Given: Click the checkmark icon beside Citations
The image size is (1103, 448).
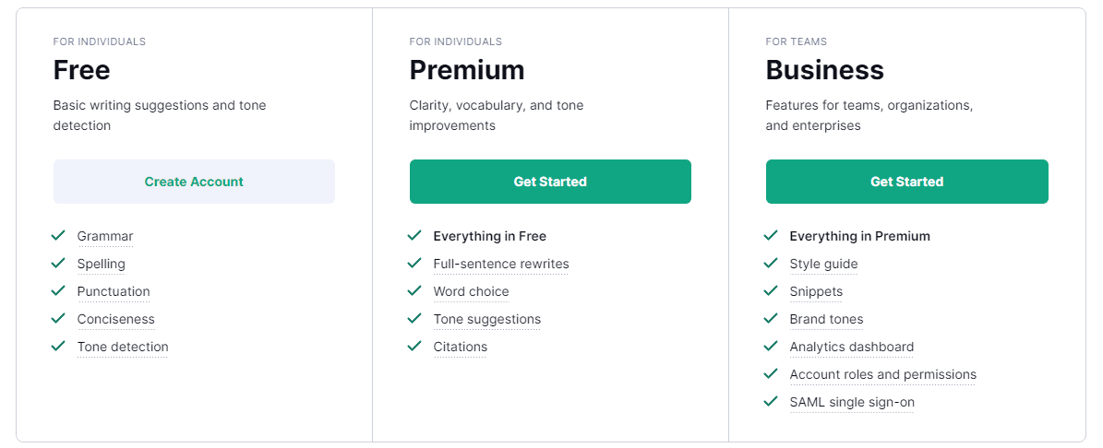Looking at the screenshot, I should point(414,347).
